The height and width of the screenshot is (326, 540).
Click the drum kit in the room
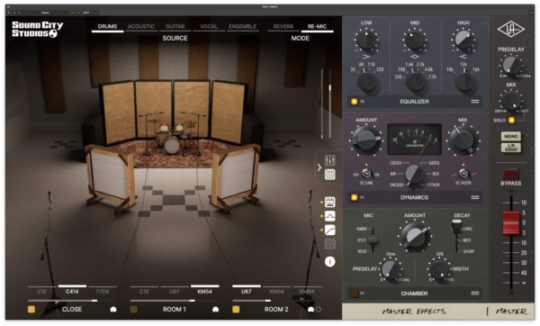(171, 138)
